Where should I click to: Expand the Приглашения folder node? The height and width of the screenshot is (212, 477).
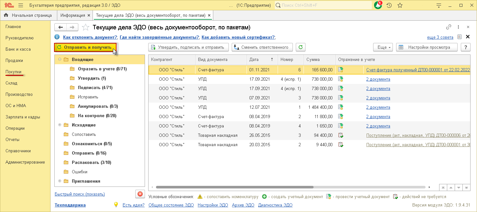click(x=60, y=181)
